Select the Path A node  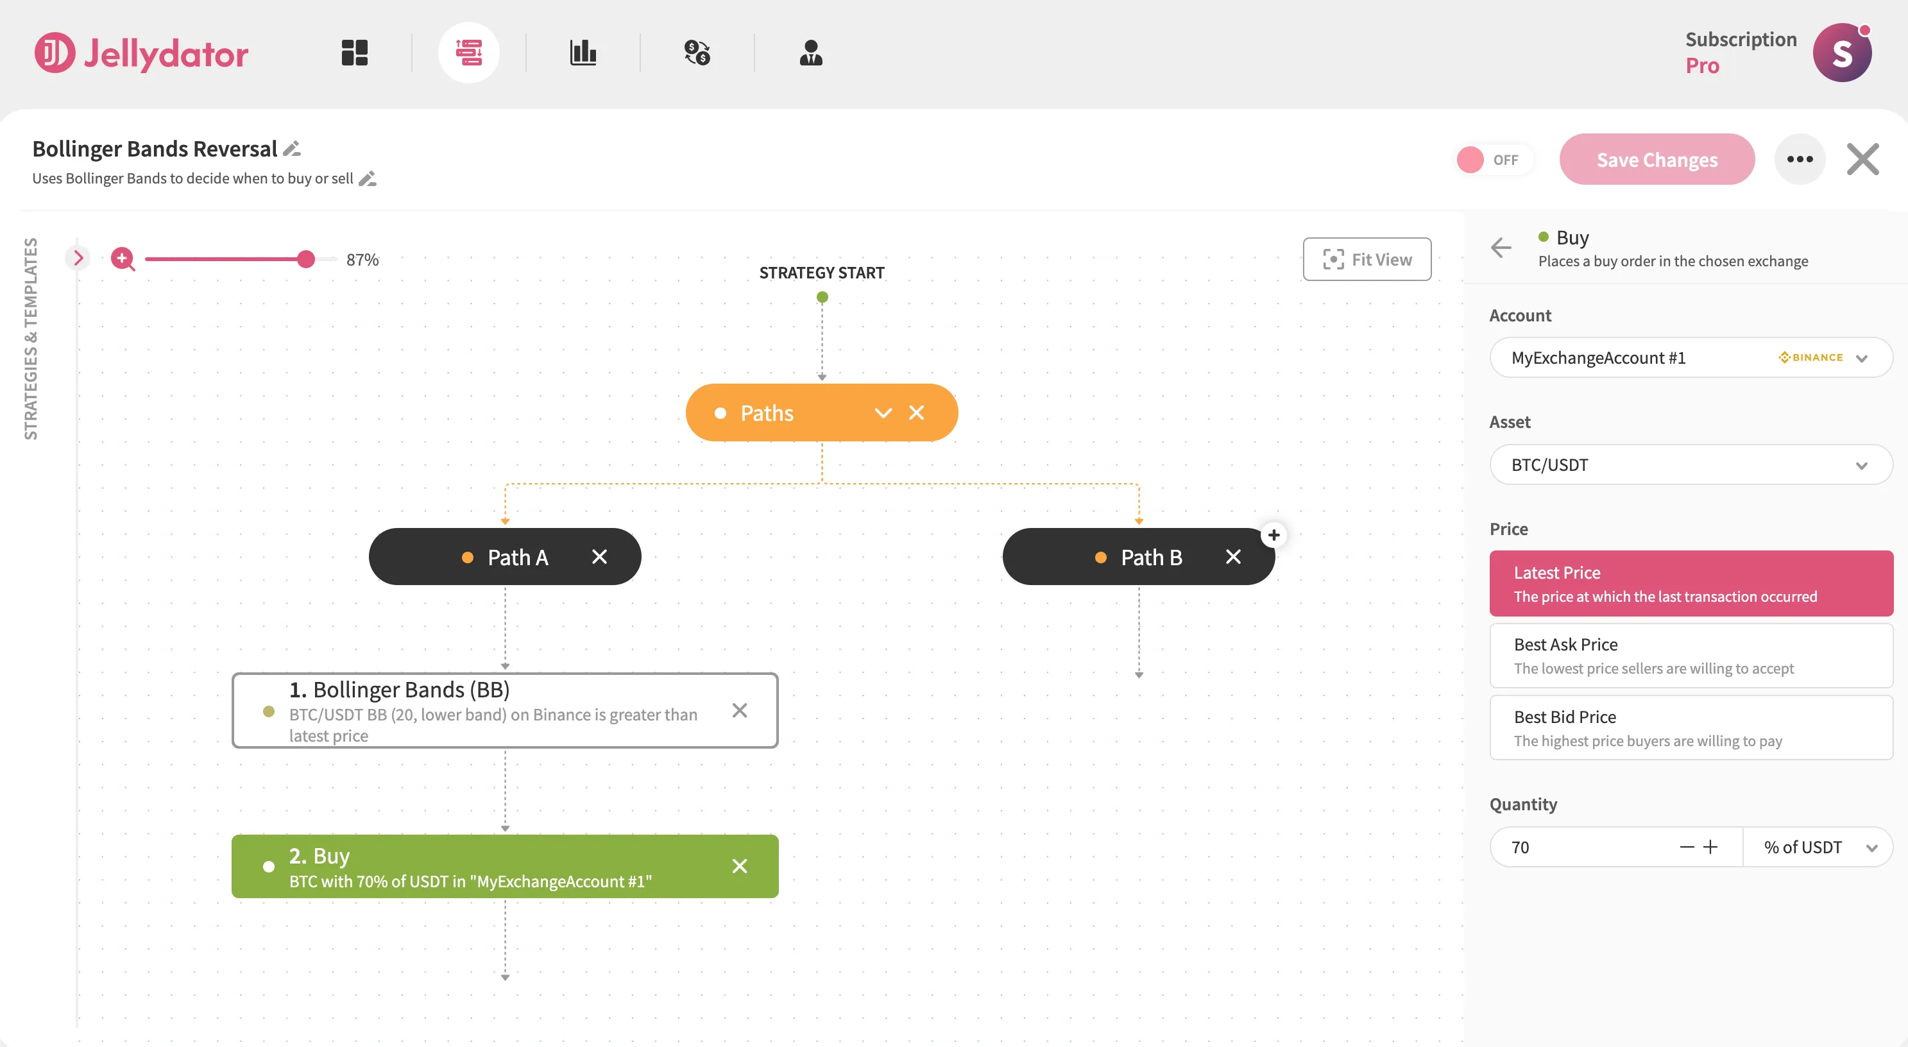[x=504, y=557]
